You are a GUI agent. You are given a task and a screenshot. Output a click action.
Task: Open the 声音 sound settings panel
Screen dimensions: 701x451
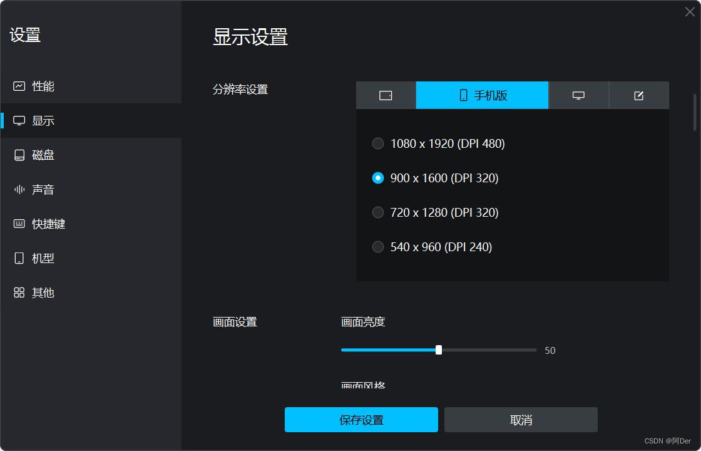[x=38, y=189]
